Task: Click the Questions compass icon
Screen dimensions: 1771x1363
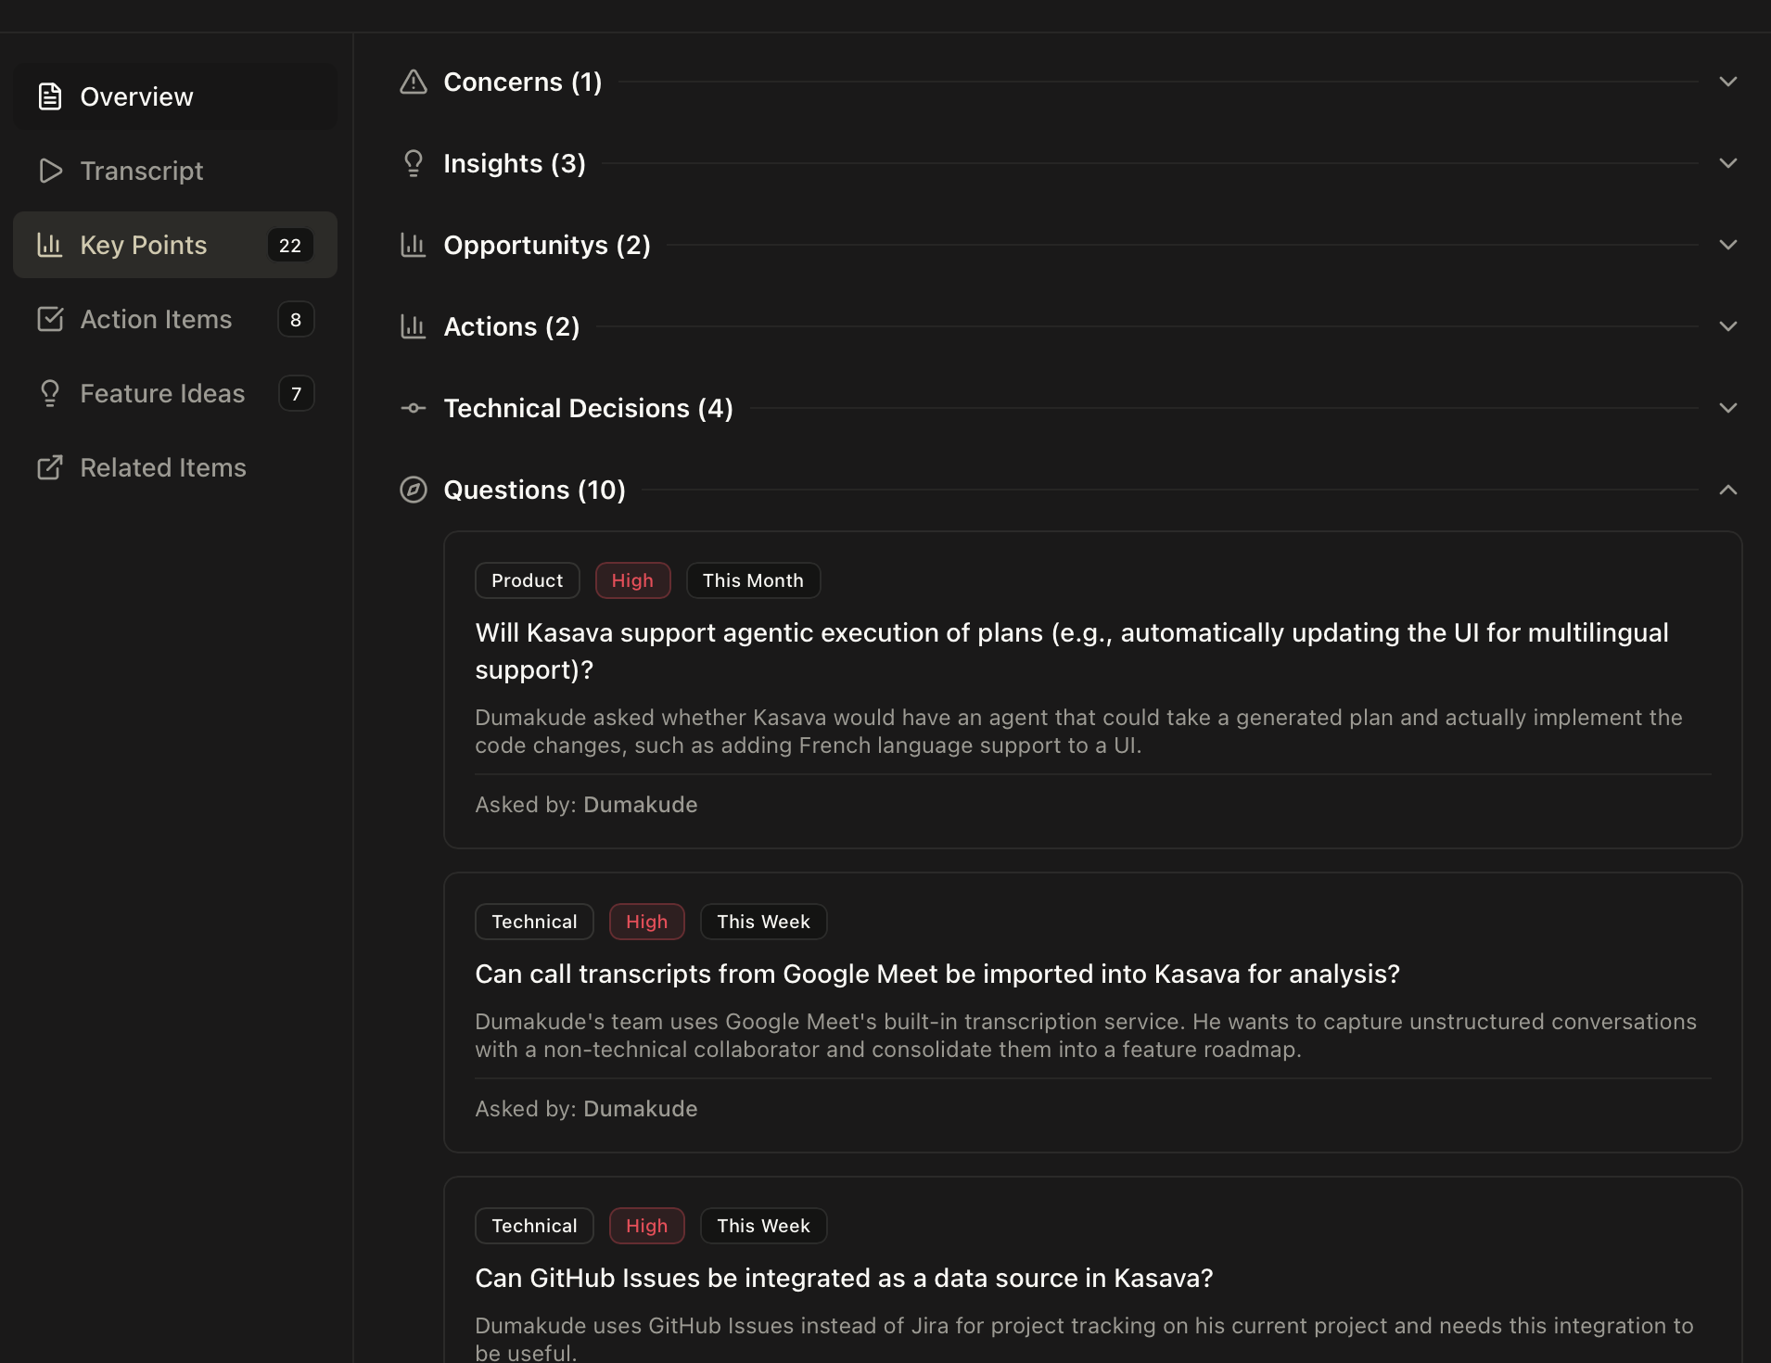Action: pos(414,490)
